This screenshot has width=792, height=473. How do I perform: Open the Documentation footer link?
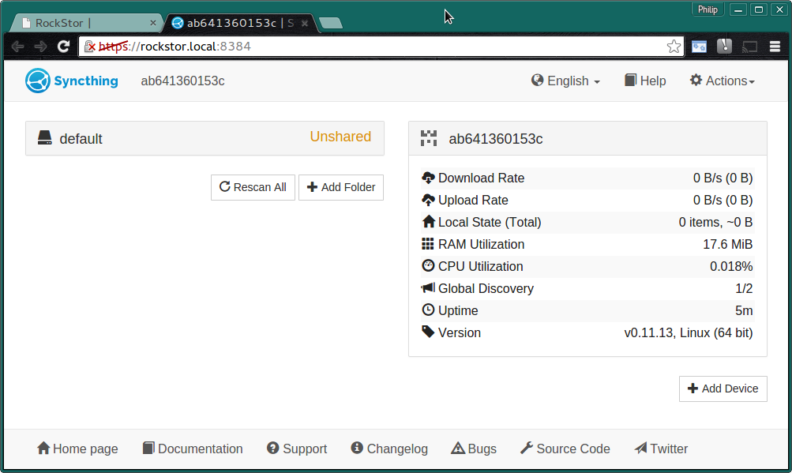pyautogui.click(x=193, y=449)
